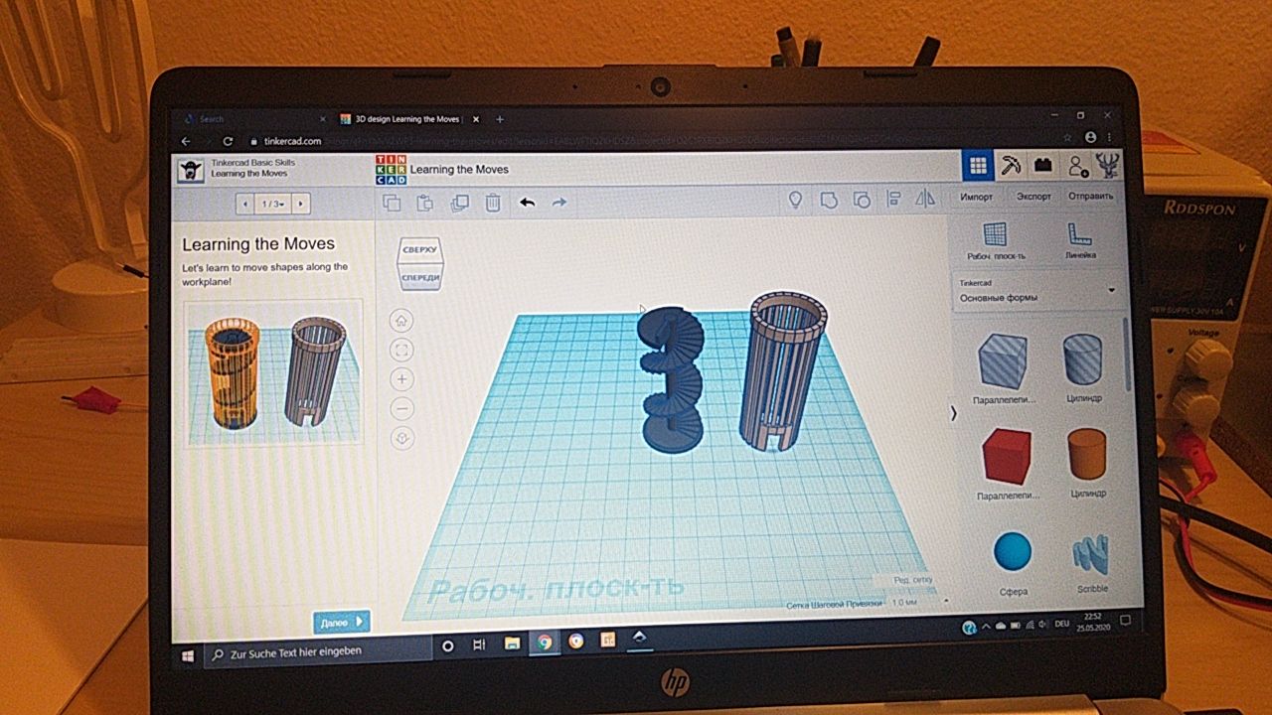
Task: Click the invite people icon
Action: [1077, 166]
